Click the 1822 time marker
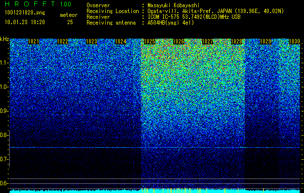Image resolution: width=304 pixels, height=193 pixels. point(63,41)
